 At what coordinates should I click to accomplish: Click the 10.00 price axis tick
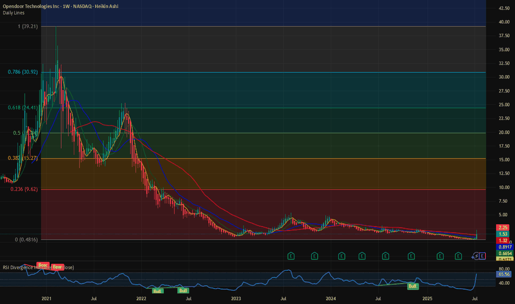(504, 187)
